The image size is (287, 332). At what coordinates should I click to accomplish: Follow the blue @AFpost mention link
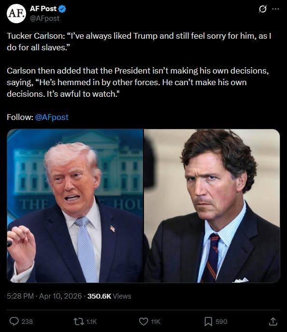(52, 117)
